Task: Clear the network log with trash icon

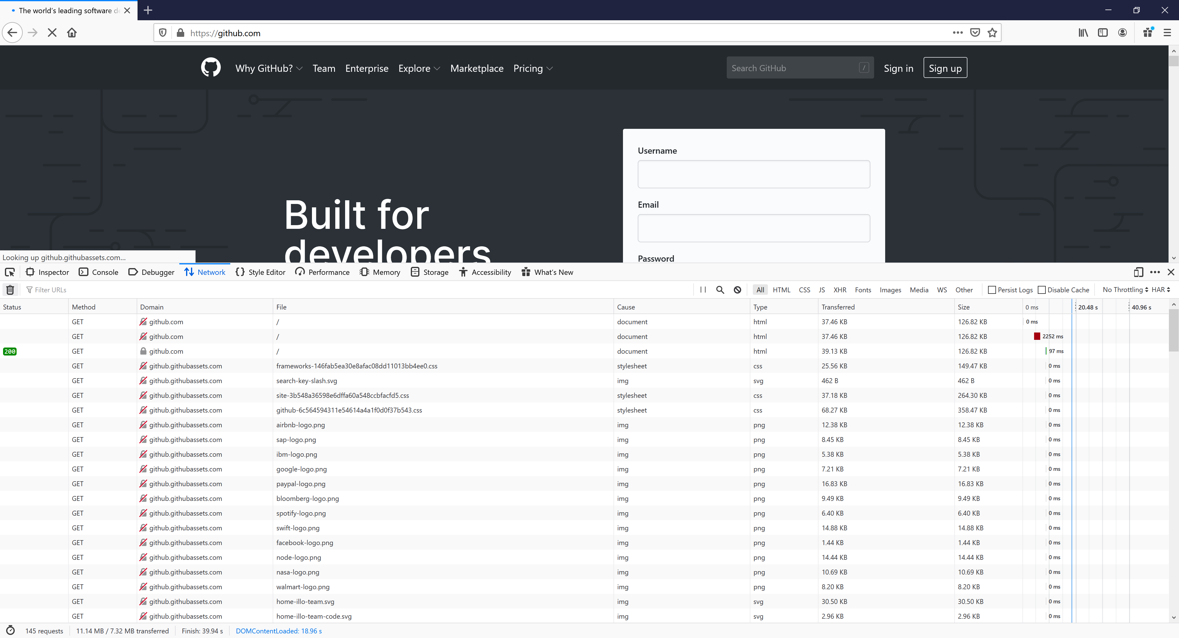Action: 10,290
